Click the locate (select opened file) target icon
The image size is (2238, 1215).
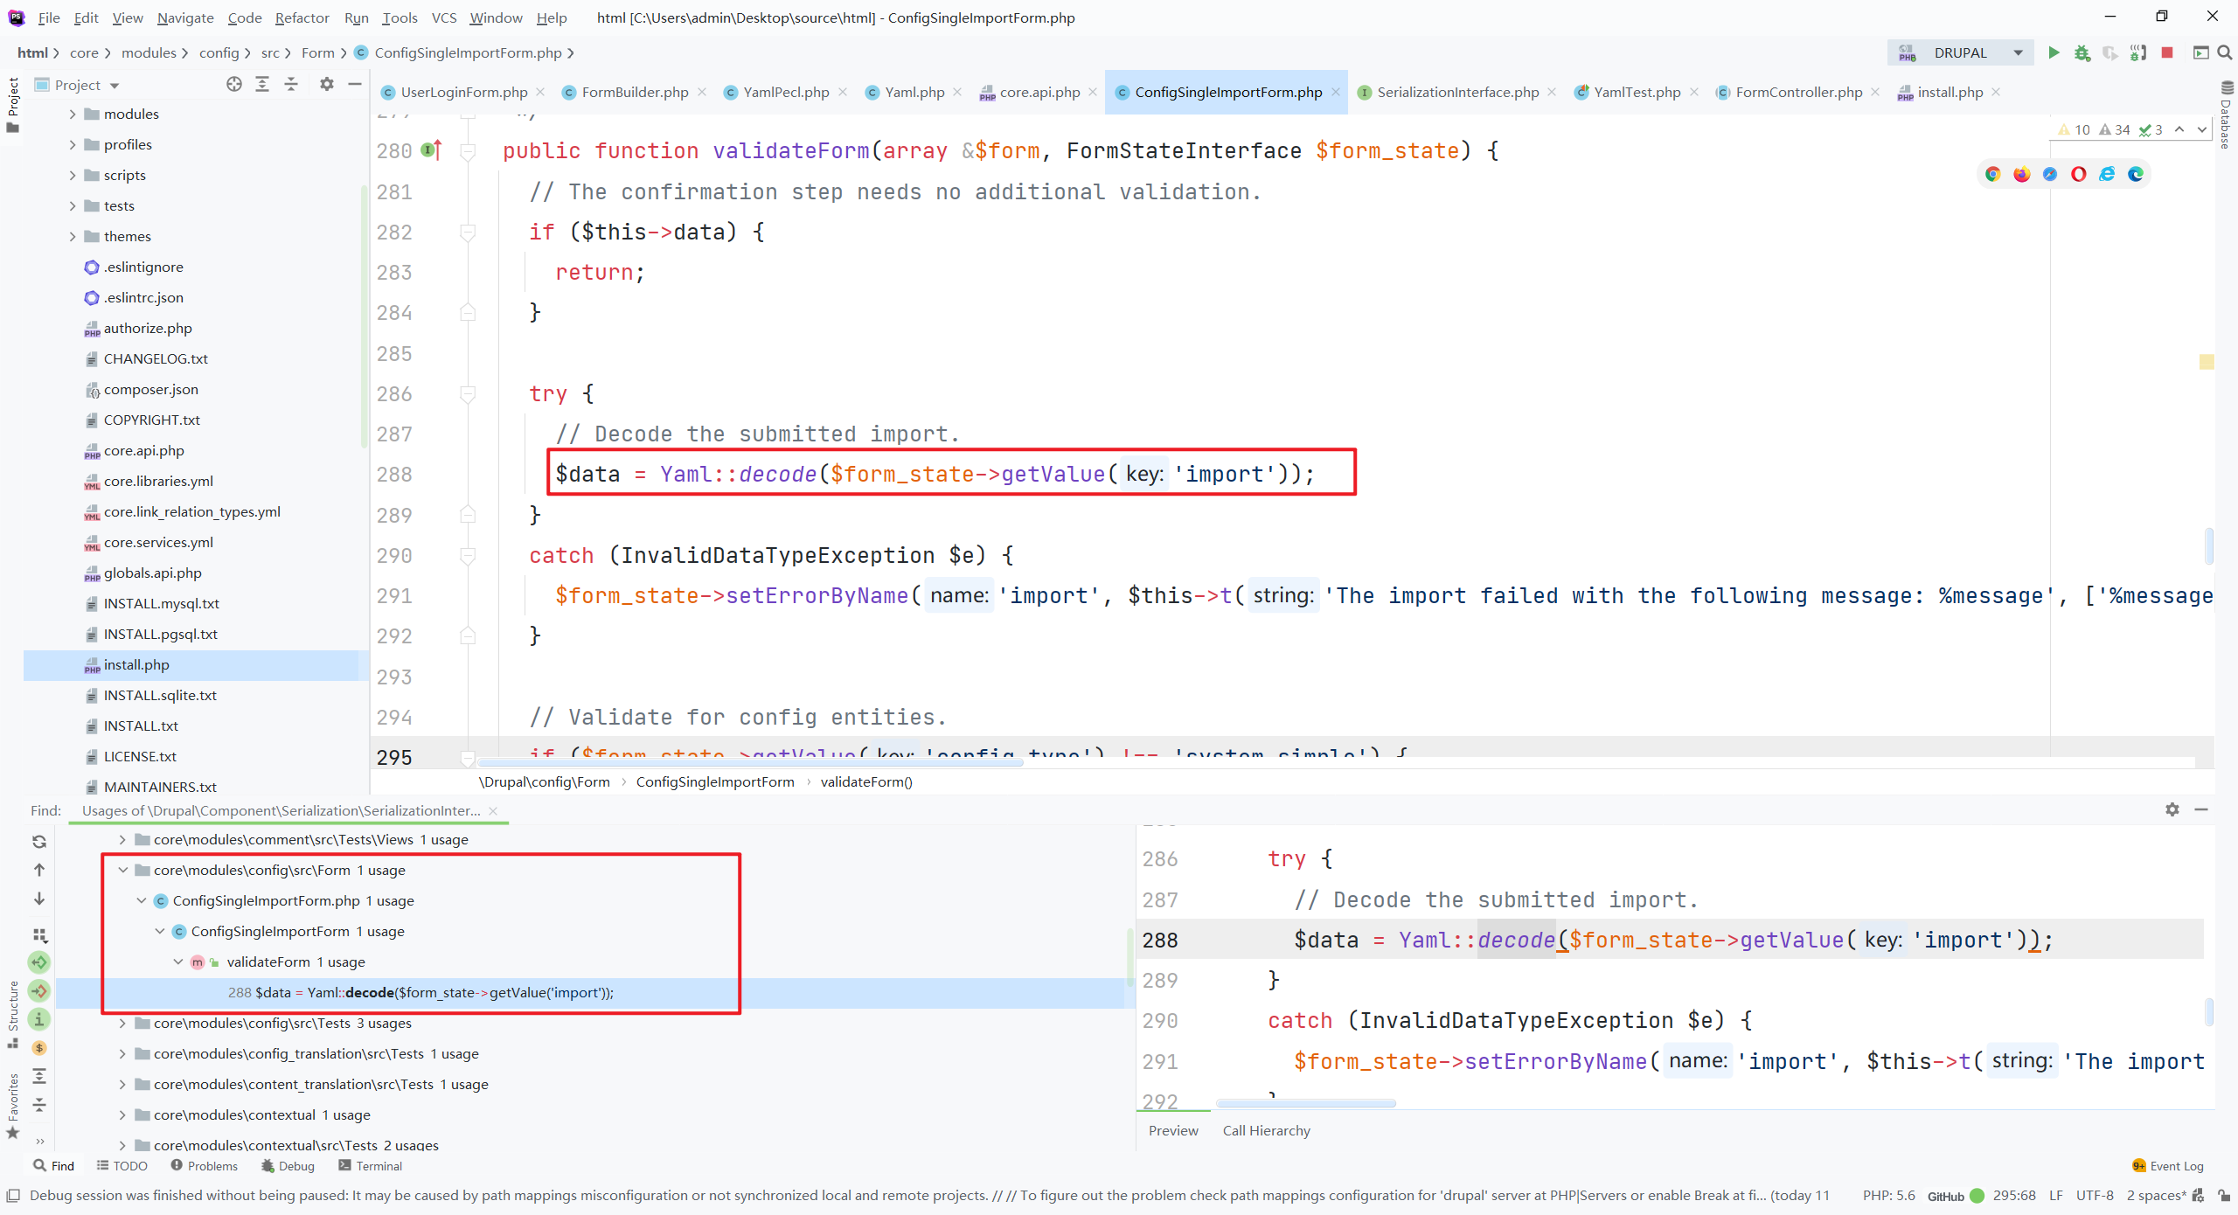(233, 84)
